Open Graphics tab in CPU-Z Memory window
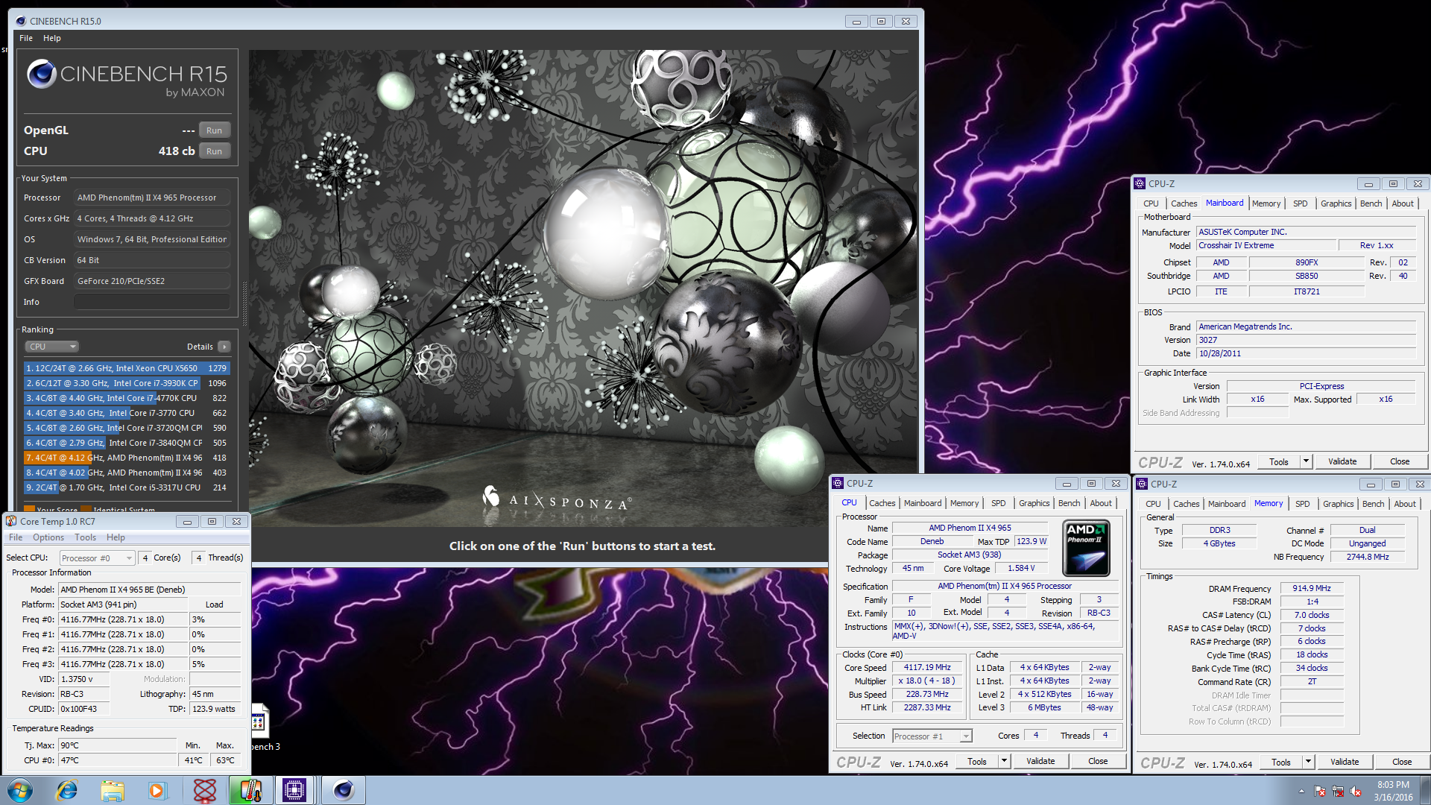Screen dimensions: 1431x805 (x=1338, y=504)
